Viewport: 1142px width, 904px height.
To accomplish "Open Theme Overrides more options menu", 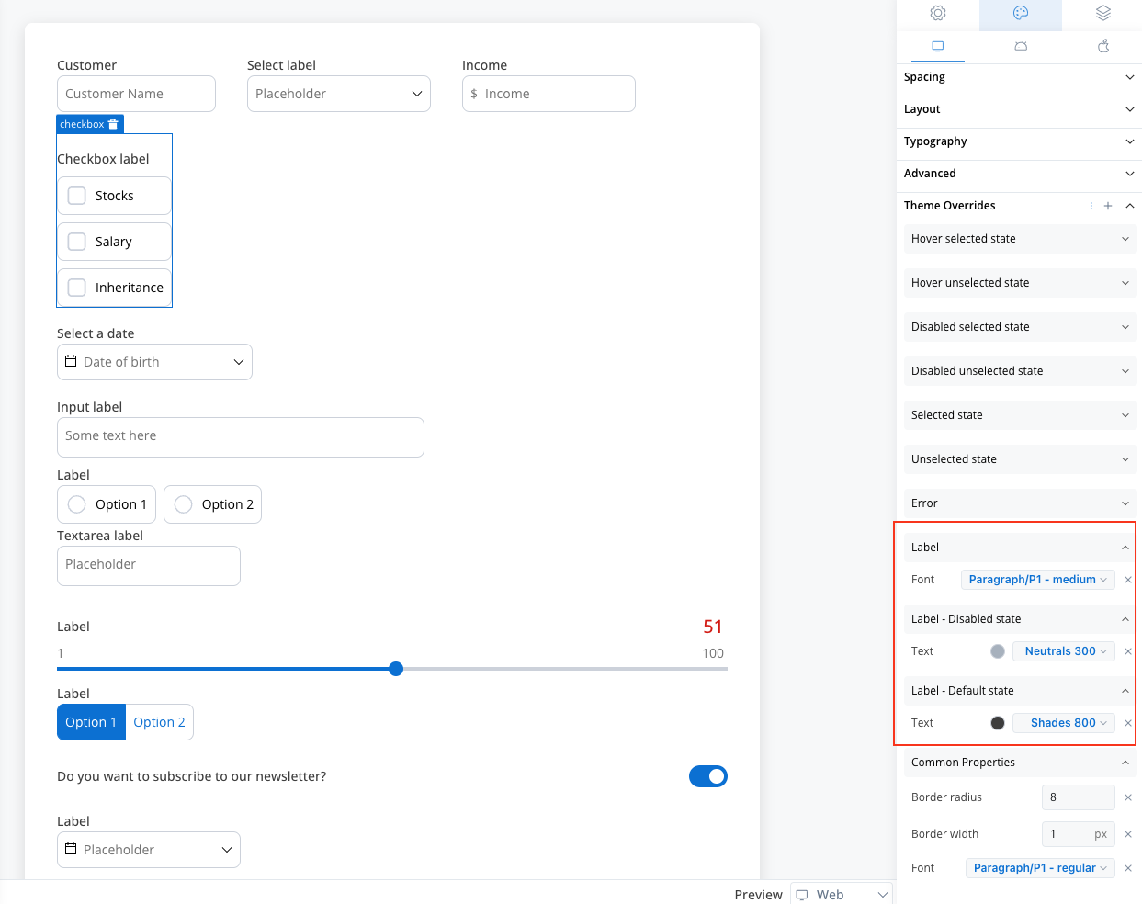I will coord(1091,206).
